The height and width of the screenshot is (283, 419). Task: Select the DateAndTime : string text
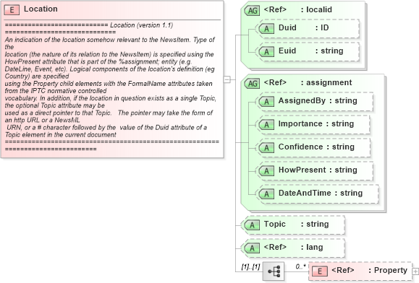[x=321, y=193]
